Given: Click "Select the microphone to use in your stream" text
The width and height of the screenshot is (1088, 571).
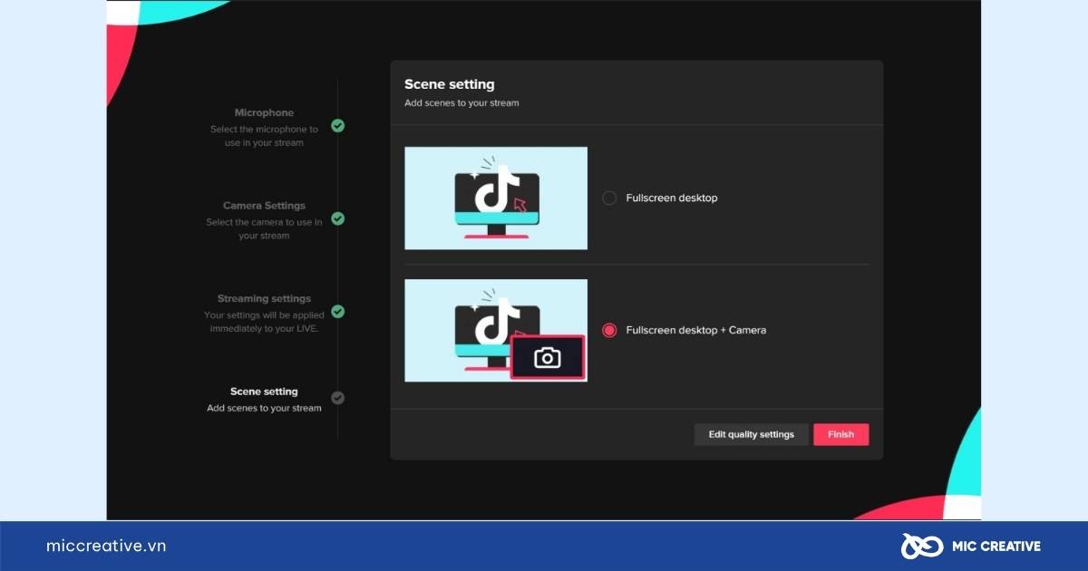Looking at the screenshot, I should 264,136.
